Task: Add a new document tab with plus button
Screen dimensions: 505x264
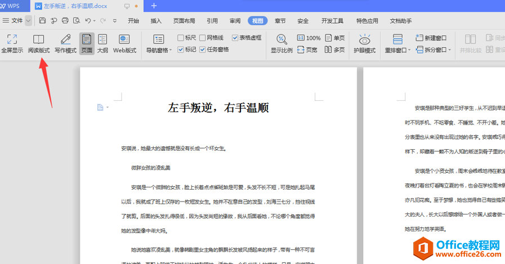Action: click(x=154, y=6)
